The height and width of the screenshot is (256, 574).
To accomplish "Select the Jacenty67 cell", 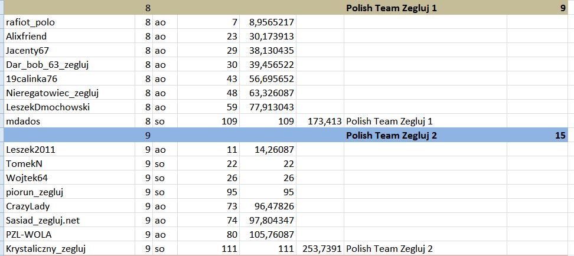I will (x=69, y=51).
